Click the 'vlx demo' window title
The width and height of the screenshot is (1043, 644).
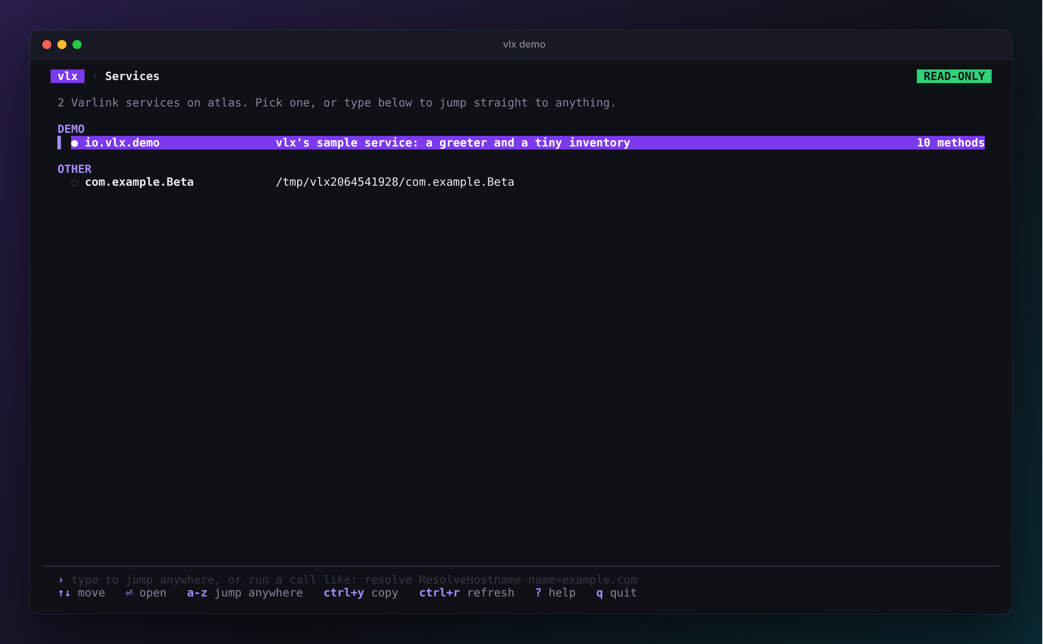(524, 44)
